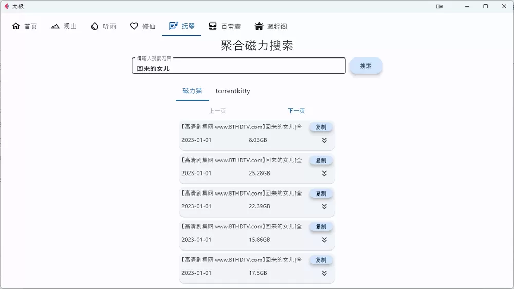Expand details of the 17.5GB result
This screenshot has height=289, width=514.
(x=324, y=273)
